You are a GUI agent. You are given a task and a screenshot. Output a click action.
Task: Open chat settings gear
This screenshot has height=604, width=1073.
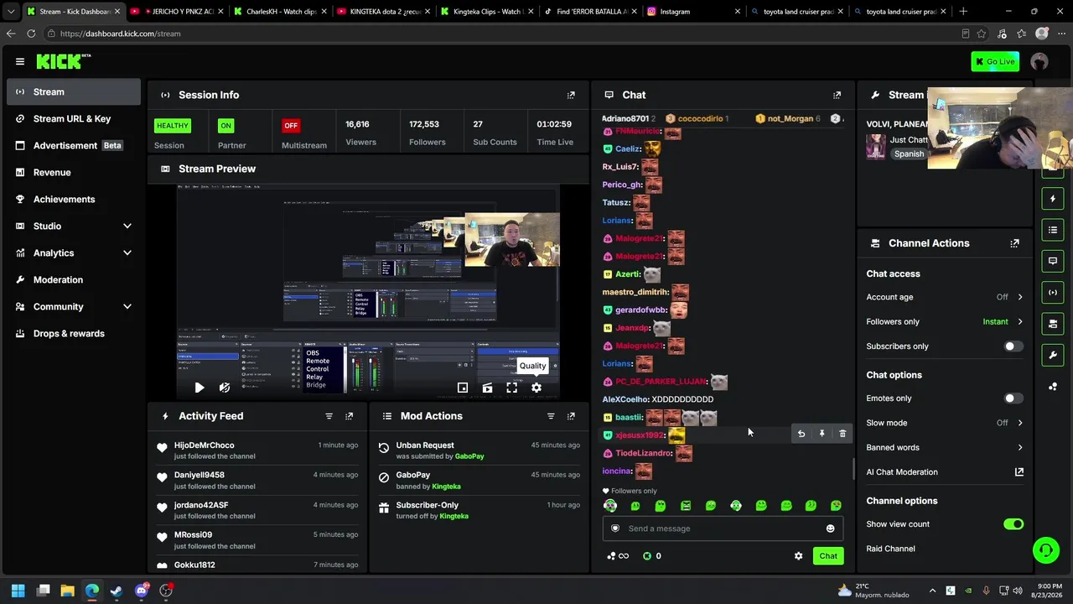[x=798, y=556]
